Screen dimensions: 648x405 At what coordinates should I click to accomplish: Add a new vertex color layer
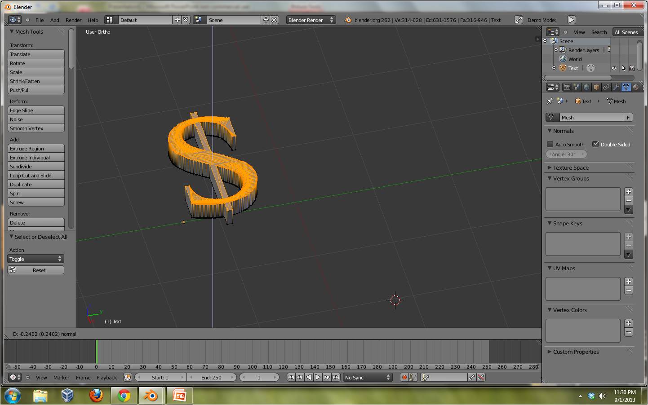[629, 323]
